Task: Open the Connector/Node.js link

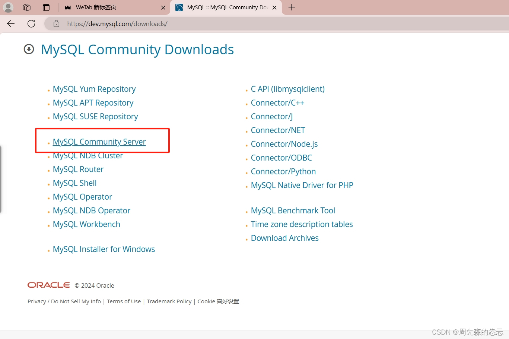Action: [x=284, y=144]
